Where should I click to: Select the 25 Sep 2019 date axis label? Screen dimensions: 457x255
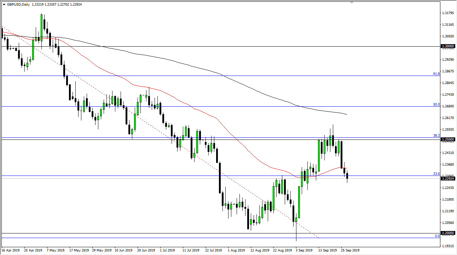pos(350,250)
